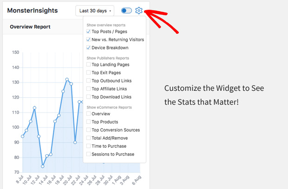Click the 70 y-axis label

pos(16,172)
